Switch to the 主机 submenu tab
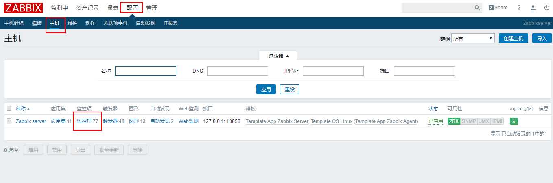 click(x=55, y=23)
